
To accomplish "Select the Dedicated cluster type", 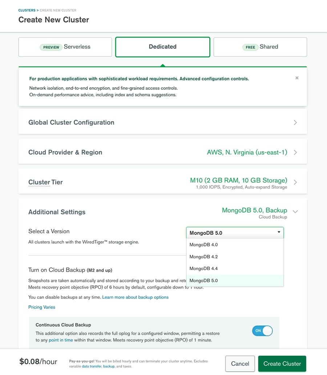I will pos(162,47).
